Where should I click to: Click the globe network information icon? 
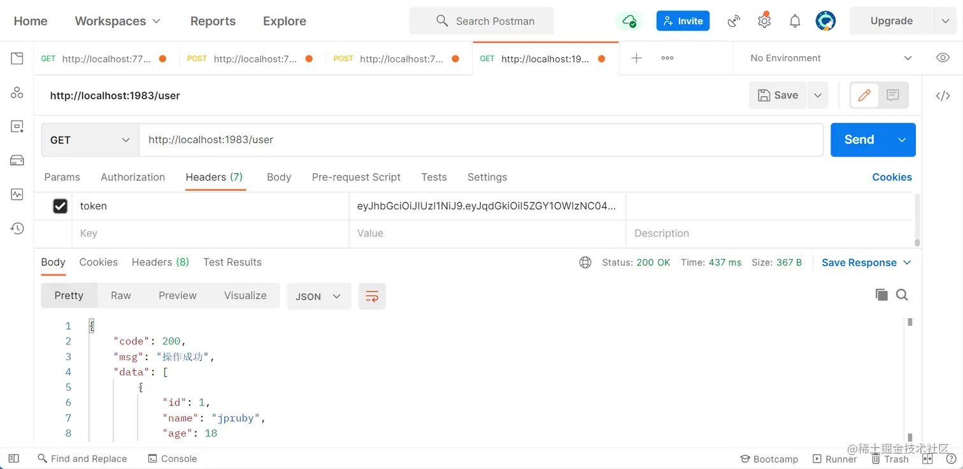tap(585, 262)
